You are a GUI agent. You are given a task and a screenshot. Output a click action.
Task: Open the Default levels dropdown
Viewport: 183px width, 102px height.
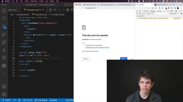click(x=173, y=14)
